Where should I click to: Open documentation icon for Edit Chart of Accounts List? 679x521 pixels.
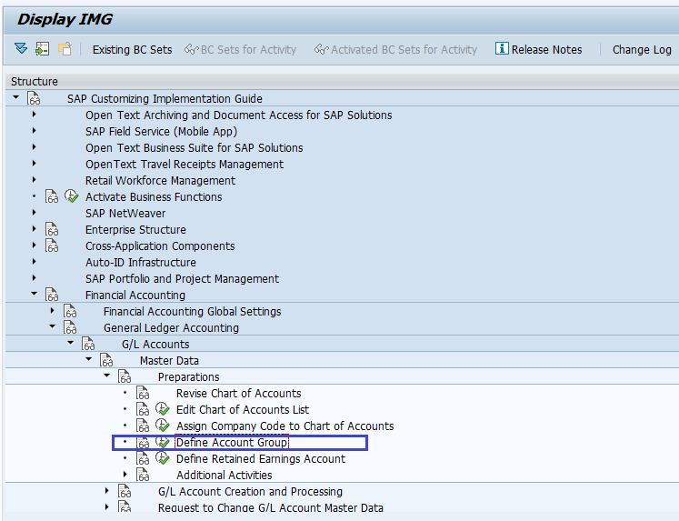tap(143, 409)
